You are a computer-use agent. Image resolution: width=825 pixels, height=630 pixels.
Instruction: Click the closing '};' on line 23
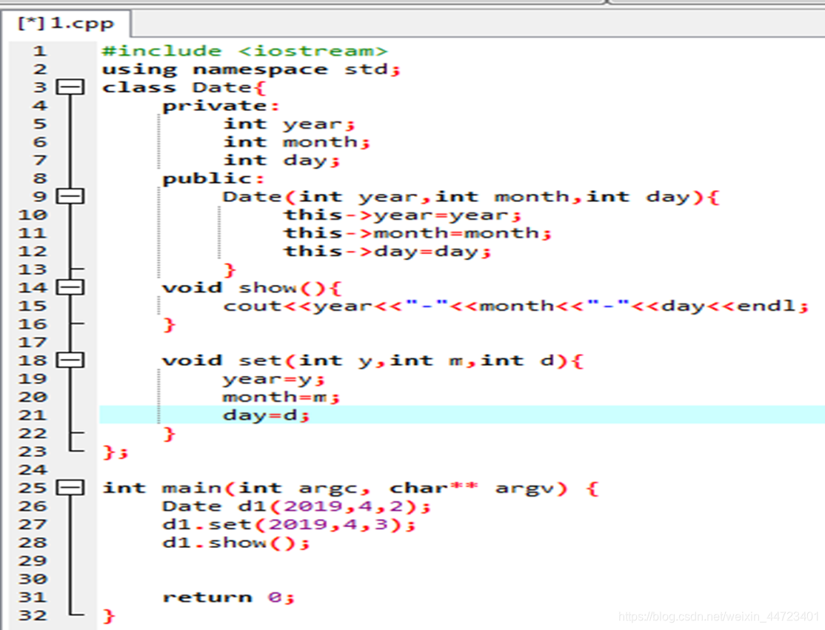point(116,452)
